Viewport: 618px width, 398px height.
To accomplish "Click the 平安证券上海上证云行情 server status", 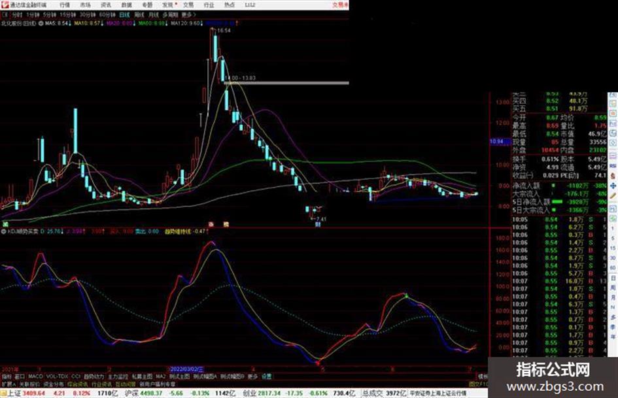I will click(x=438, y=393).
